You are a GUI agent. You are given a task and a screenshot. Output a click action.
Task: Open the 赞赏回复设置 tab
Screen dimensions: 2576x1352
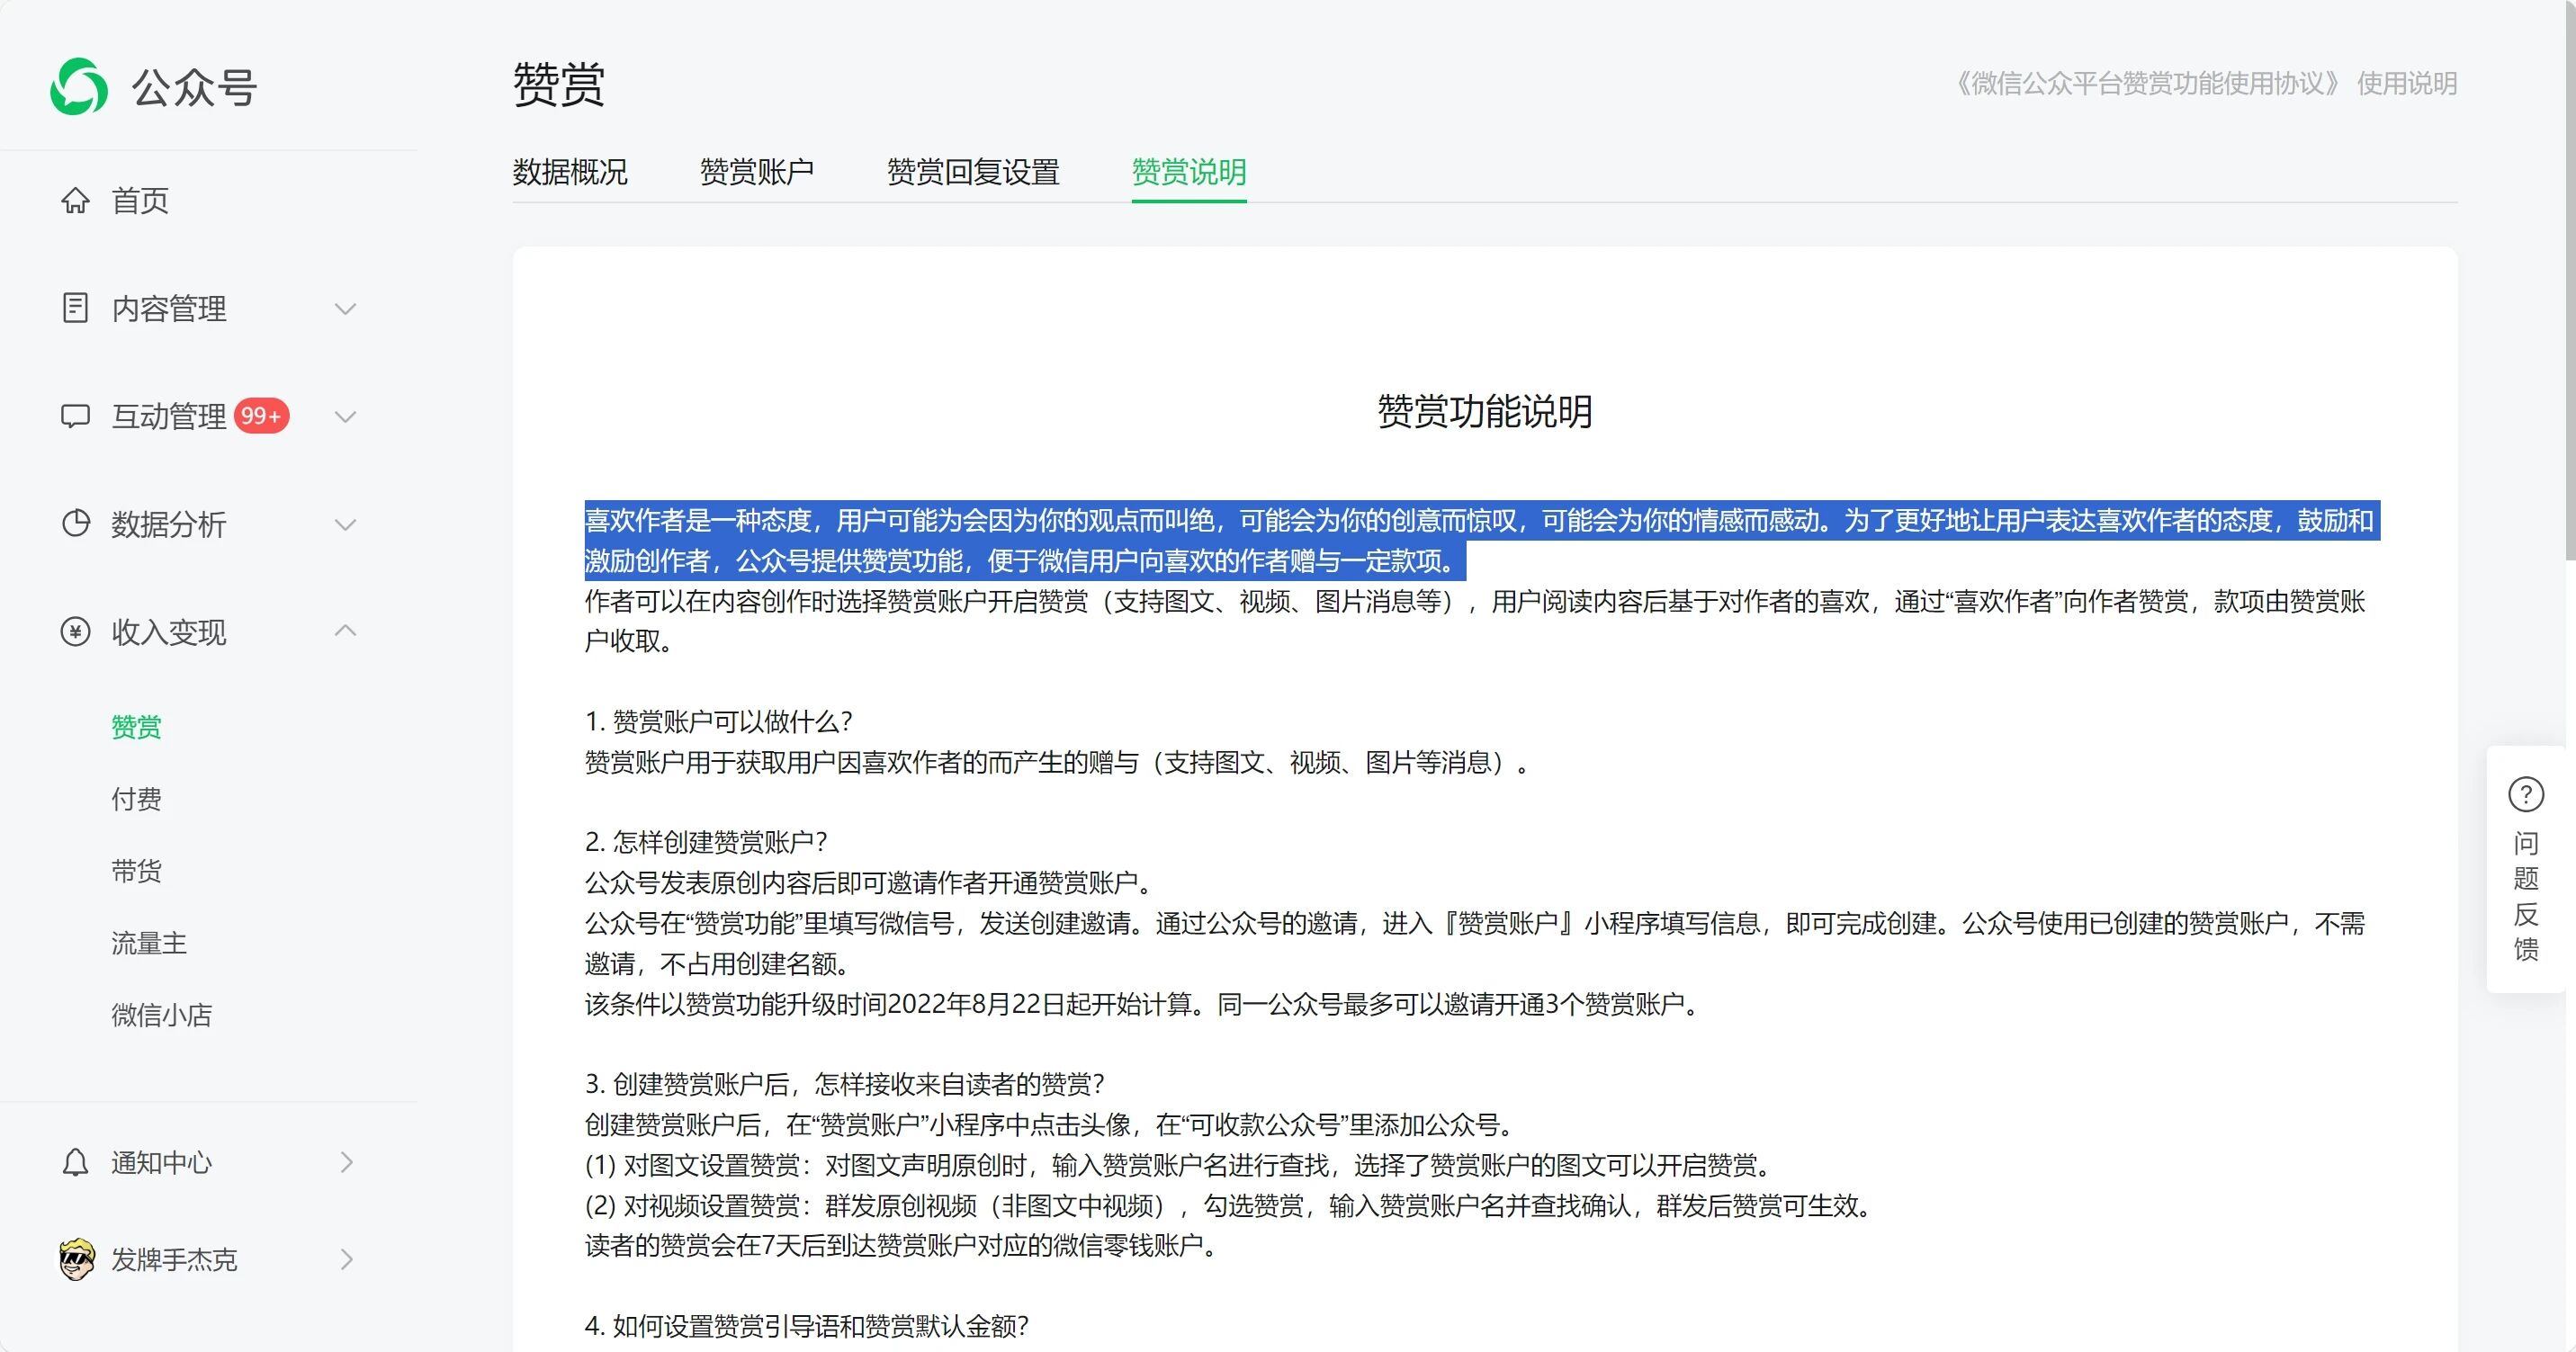pos(973,172)
